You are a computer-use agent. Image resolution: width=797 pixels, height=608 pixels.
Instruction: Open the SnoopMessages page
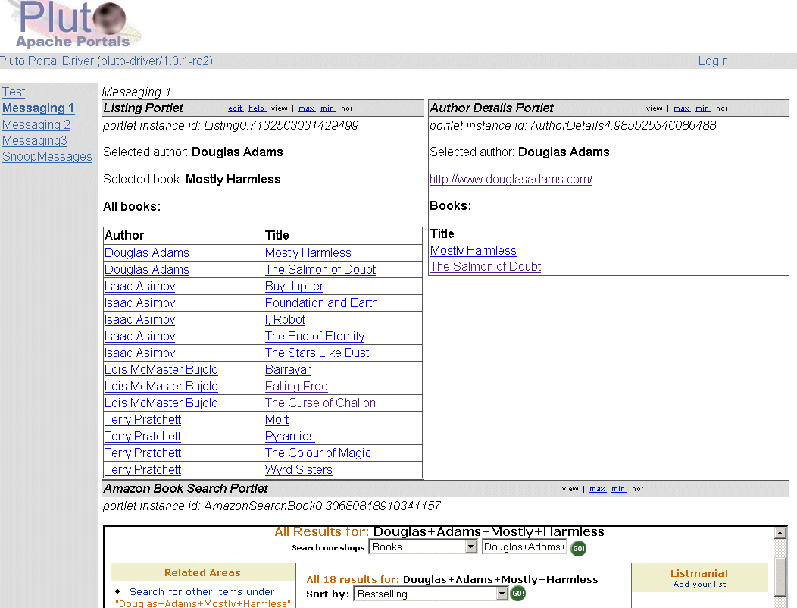pyautogui.click(x=47, y=157)
